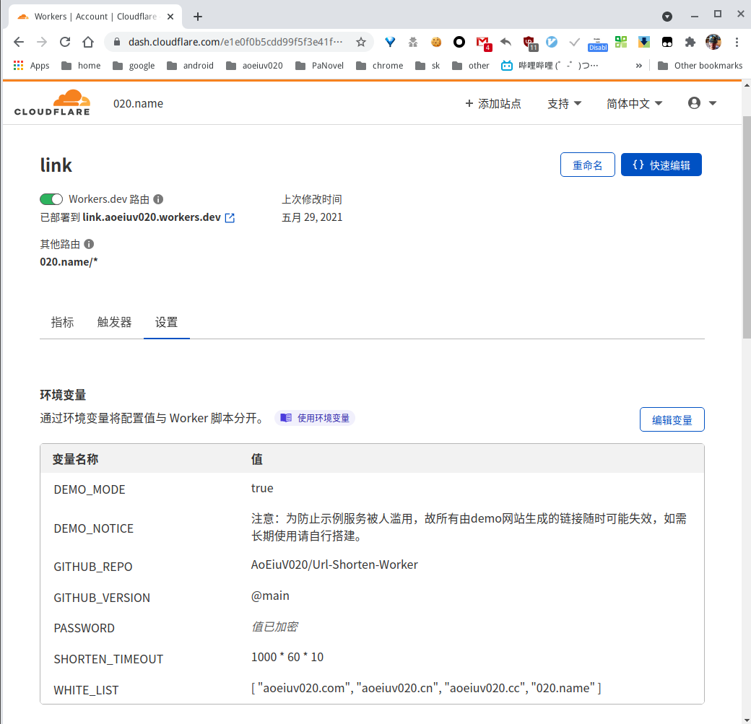Open the 使用环境变量 docs link

pos(315,418)
